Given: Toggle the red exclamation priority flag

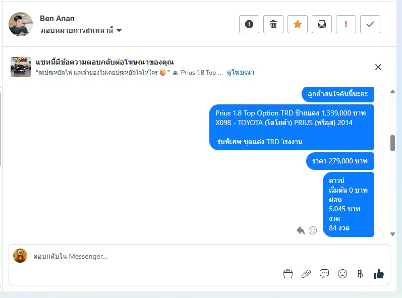Looking at the screenshot, I should (346, 24).
